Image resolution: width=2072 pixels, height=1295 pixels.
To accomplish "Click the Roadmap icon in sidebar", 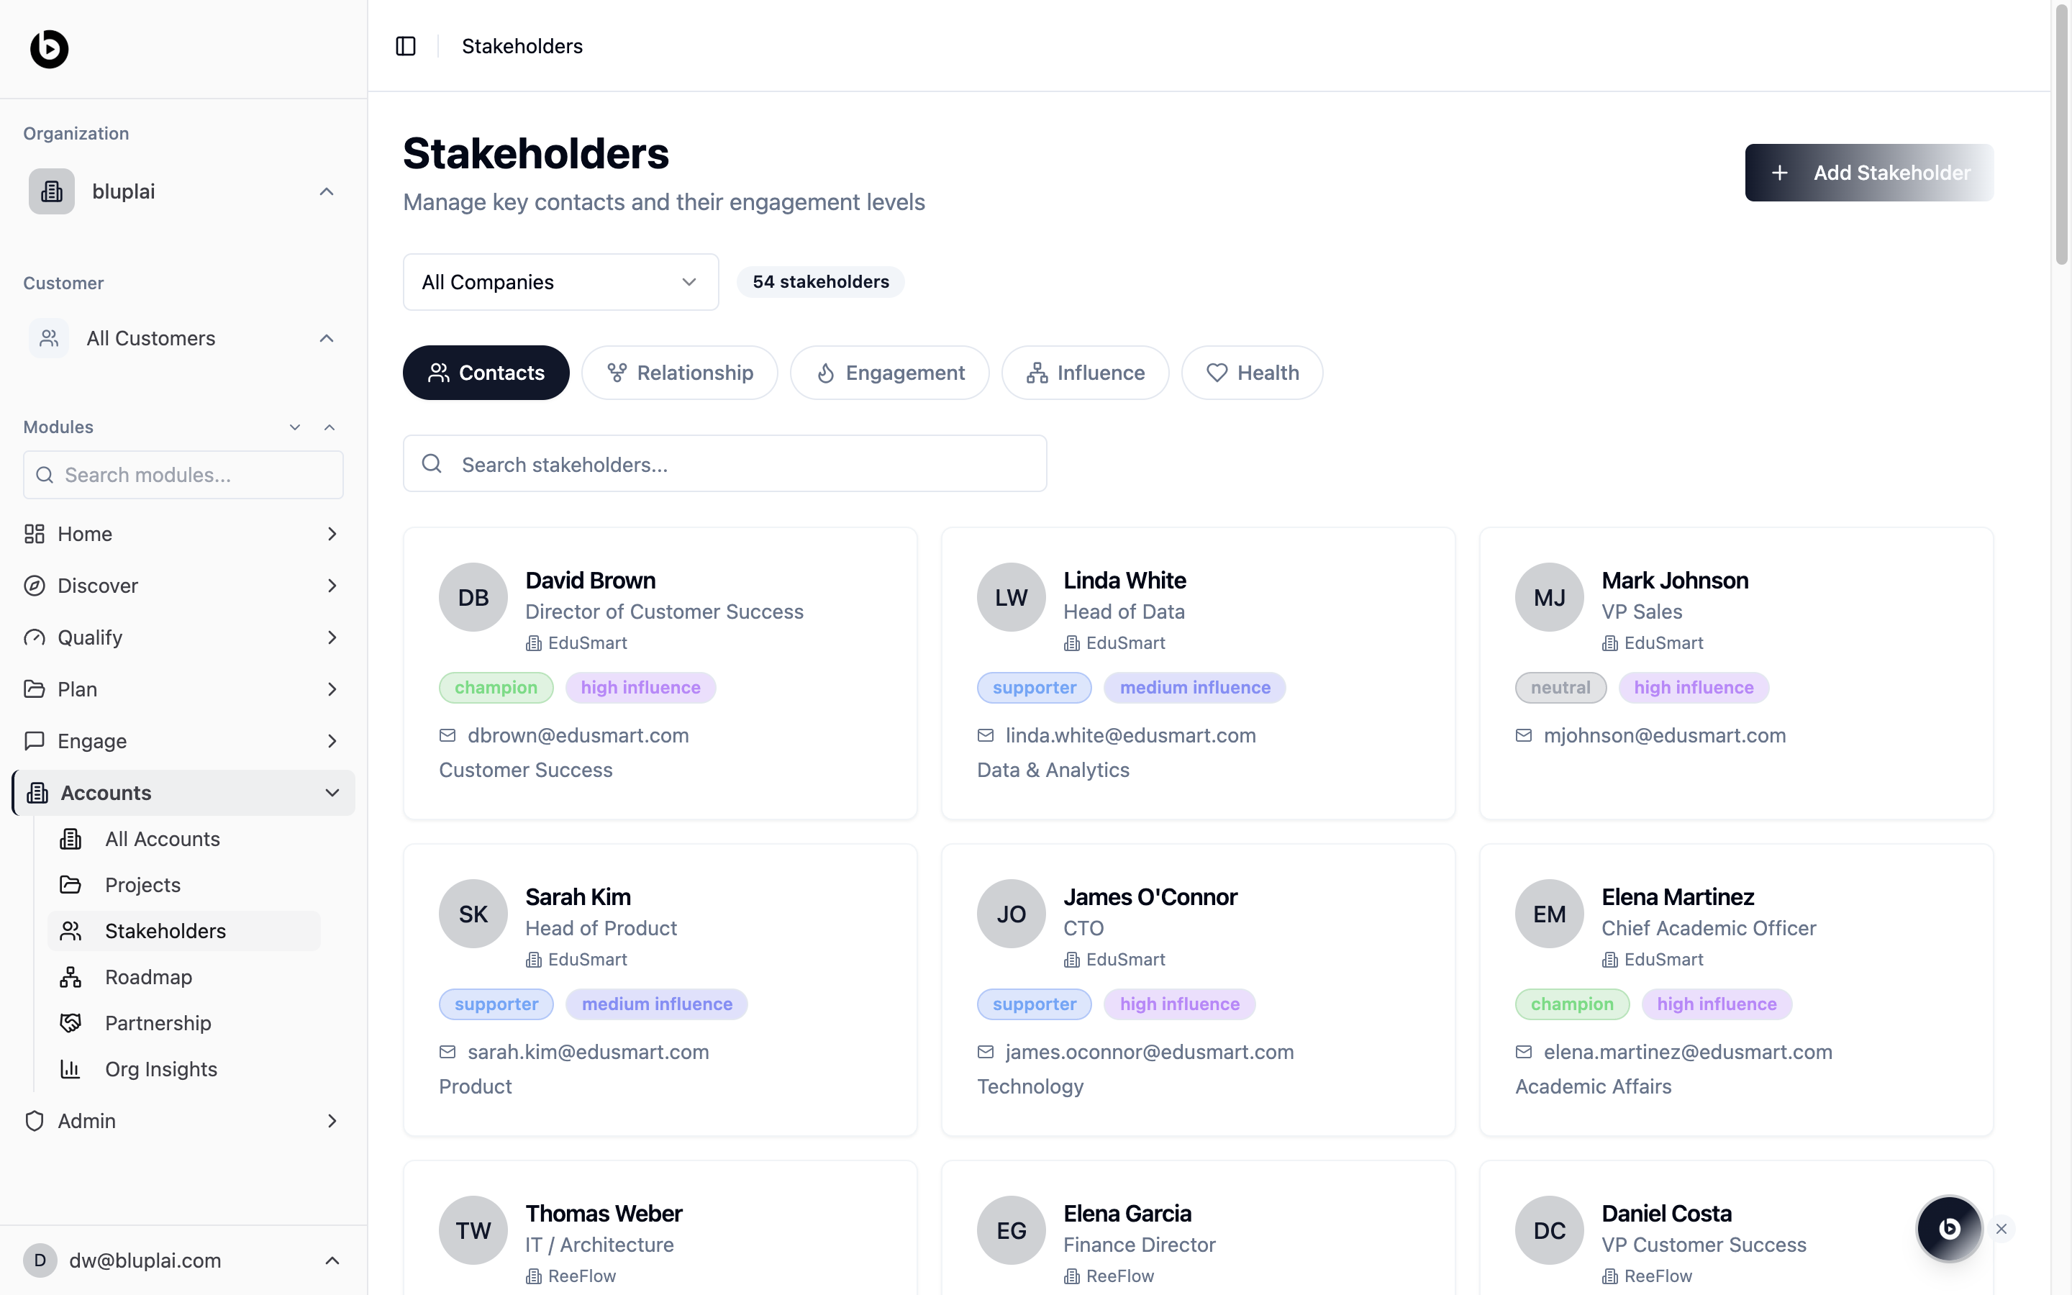I will [x=71, y=977].
